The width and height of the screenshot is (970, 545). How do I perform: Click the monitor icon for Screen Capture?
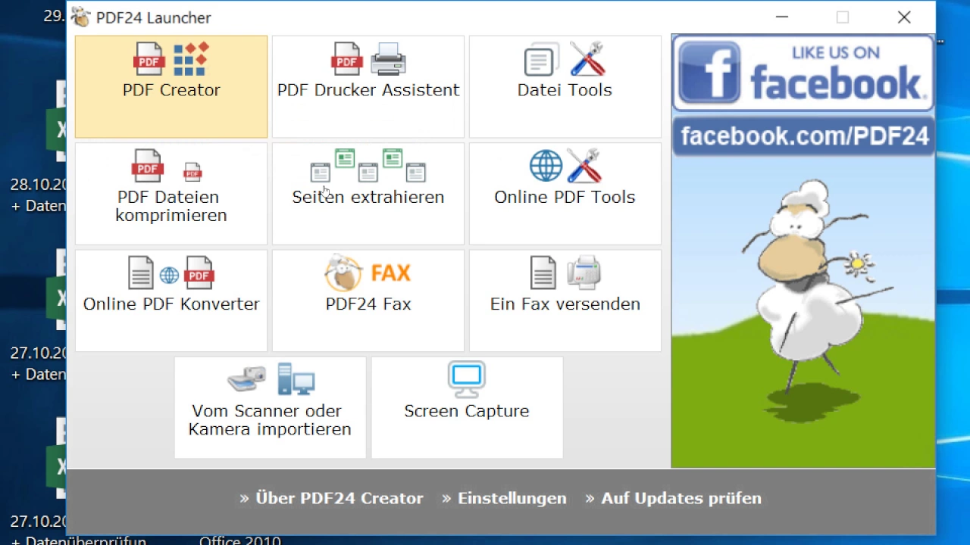coord(466,380)
